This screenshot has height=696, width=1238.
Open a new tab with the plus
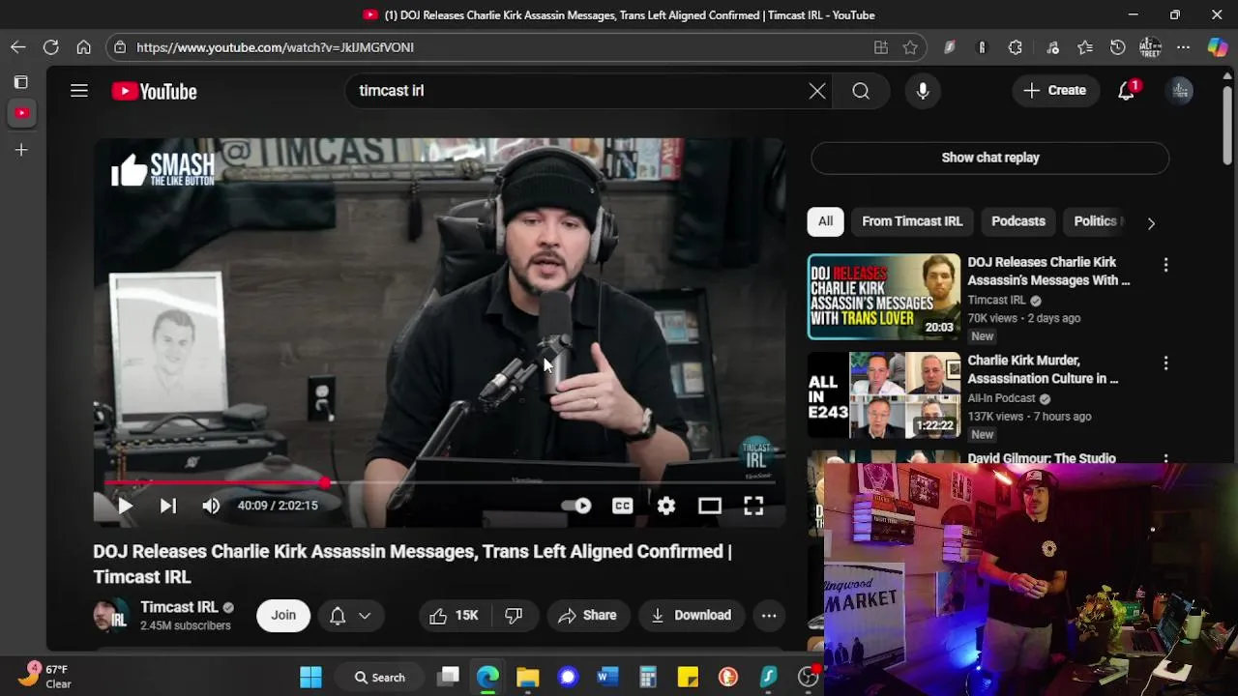pyautogui.click(x=21, y=150)
